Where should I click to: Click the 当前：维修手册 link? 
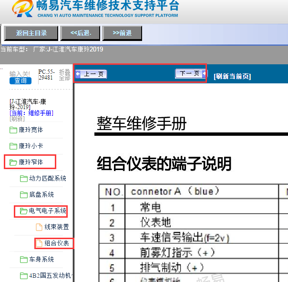(x=31, y=113)
